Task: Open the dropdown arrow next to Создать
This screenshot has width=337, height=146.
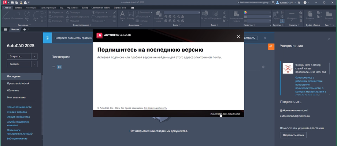Action: [34, 64]
